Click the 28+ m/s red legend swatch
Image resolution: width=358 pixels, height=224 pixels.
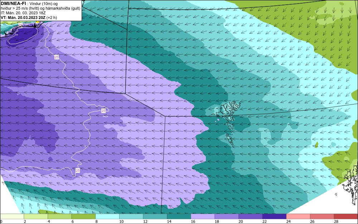346,216
